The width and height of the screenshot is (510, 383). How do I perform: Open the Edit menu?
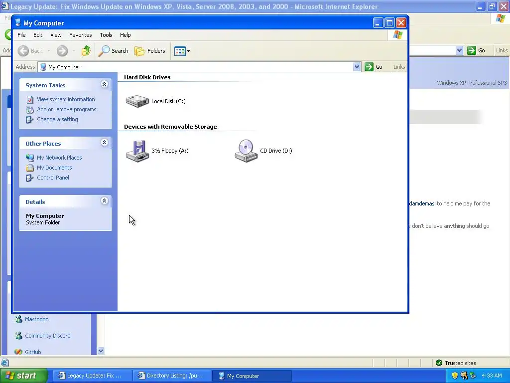38,35
